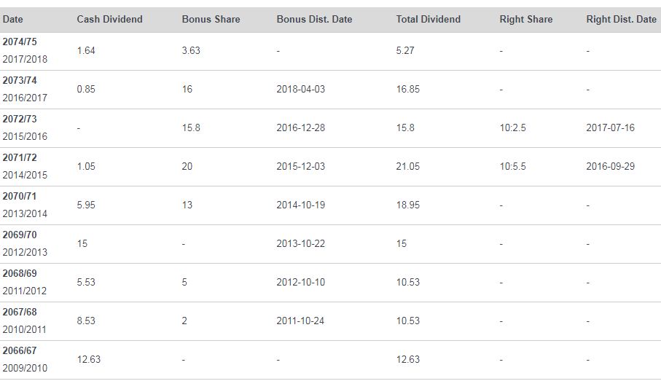The image size is (661, 381).
Task: Click the Right Share column header
Action: 525,20
